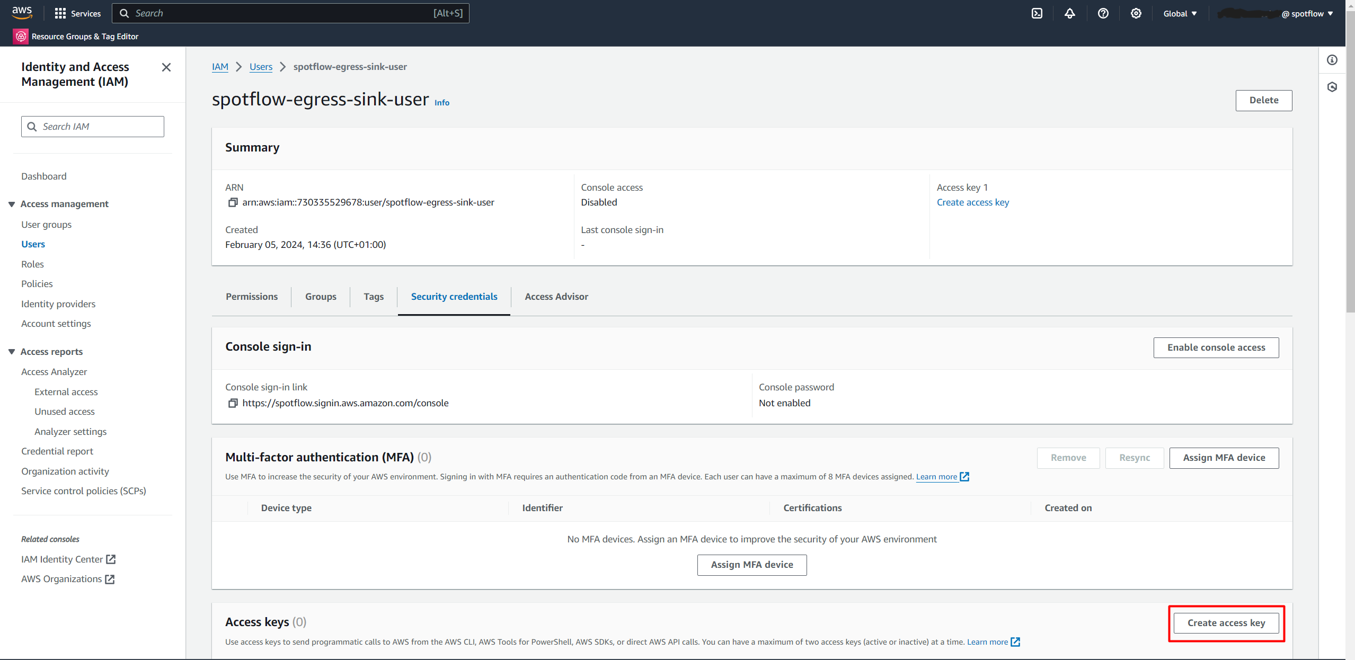Open Access keys Learn more link
The image size is (1355, 660).
[x=993, y=642]
